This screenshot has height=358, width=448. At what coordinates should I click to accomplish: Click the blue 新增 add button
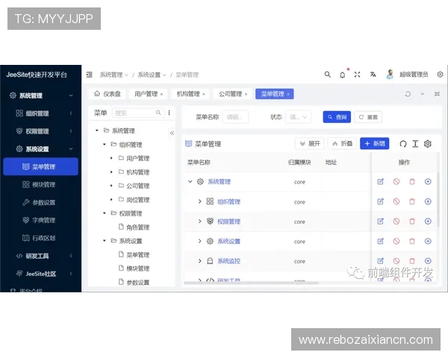coord(375,144)
